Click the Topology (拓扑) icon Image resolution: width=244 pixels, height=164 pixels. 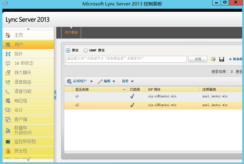point(8,54)
